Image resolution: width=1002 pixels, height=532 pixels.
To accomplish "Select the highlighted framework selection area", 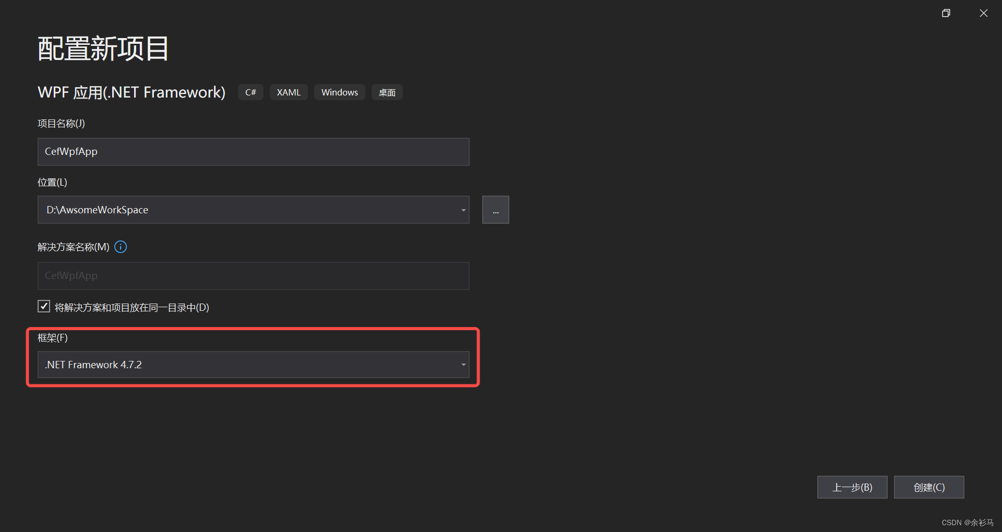I will coord(253,357).
